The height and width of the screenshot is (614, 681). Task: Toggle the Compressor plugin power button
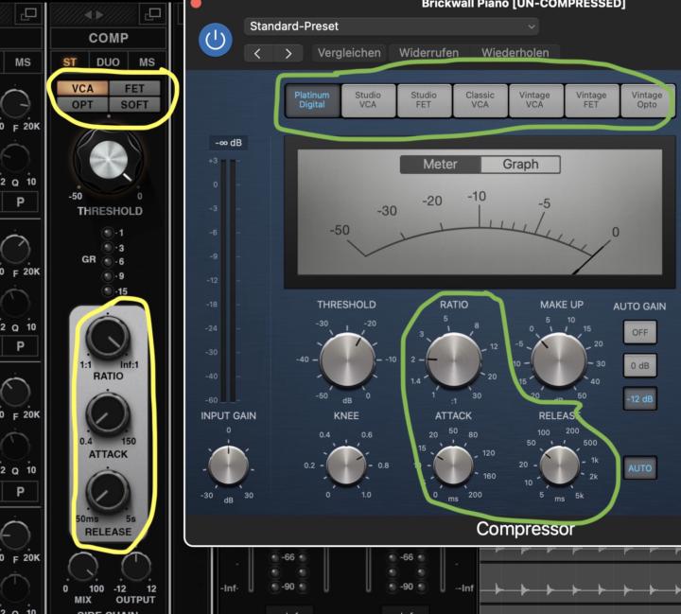click(216, 41)
